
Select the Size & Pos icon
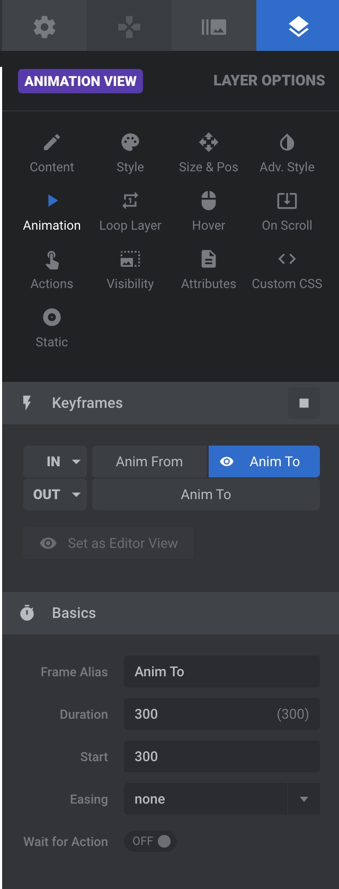tap(209, 142)
